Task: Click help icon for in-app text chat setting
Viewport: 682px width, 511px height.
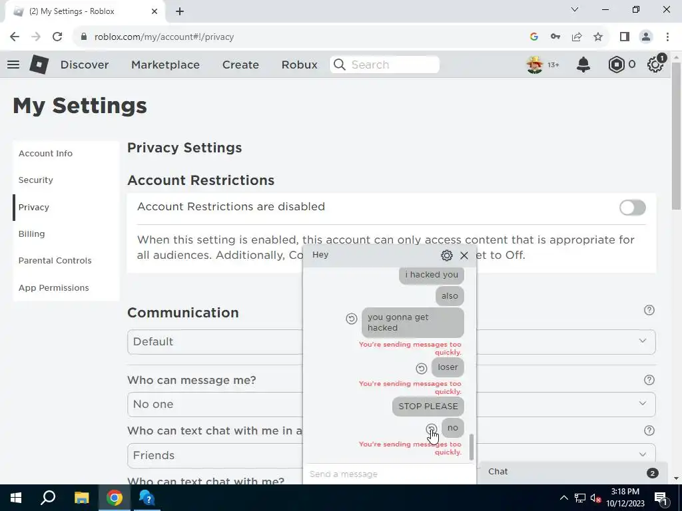Action: (649, 430)
